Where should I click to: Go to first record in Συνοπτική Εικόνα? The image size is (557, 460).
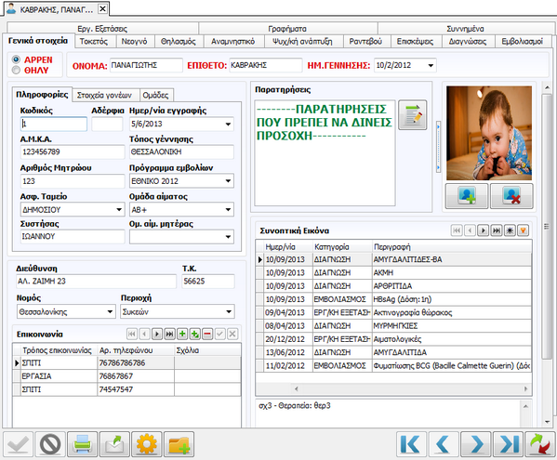click(x=457, y=230)
